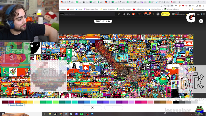Open the Wichita Hat Brown bookmark
Viewport: 206px width, 116px height.
[172, 9]
